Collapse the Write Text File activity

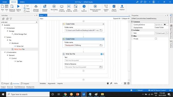pos(104,54)
